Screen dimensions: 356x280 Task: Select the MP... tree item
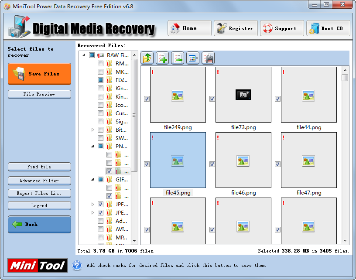pyautogui.click(x=121, y=238)
